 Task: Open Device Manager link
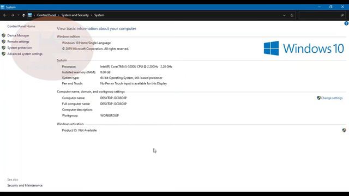click(x=18, y=35)
